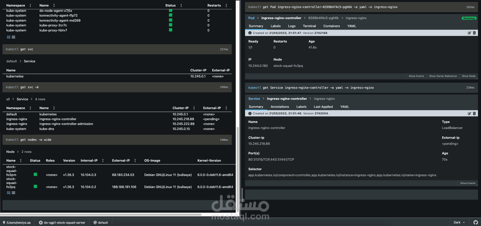481x226 pixels.
Task: Sort the pods table by Name
Action: click(x=54, y=5)
